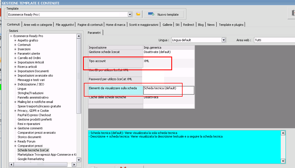Select Google Remarketing tree item
The width and height of the screenshot is (295, 168).
pos(31,159)
